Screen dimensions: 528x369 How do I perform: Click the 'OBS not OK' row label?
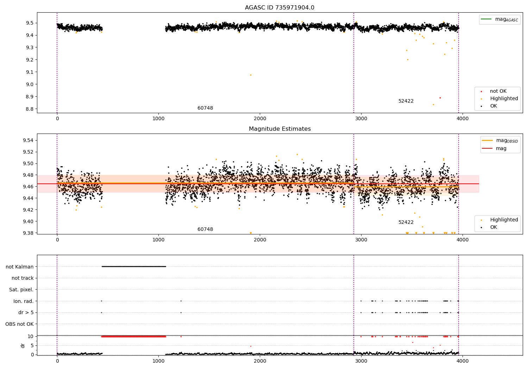19,324
